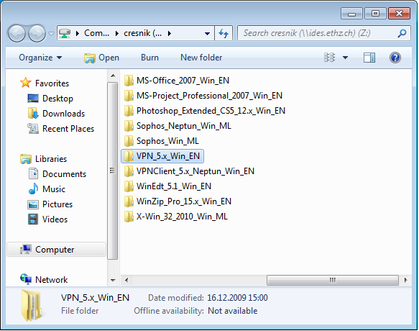Screen dimensions: 419x331
Task: Click Open in the toolbar
Action: click(x=101, y=58)
